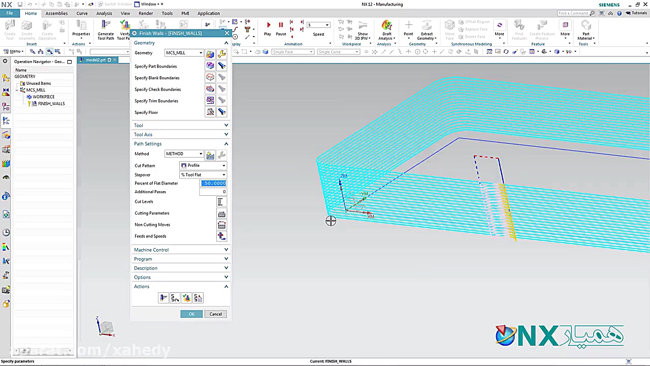Collapse the MCS_MILL tree node
The height and width of the screenshot is (366, 650).
click(17, 90)
